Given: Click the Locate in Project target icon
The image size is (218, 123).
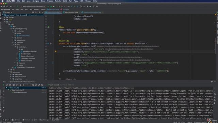Looking at the screenshot, I should (x=33, y=12).
